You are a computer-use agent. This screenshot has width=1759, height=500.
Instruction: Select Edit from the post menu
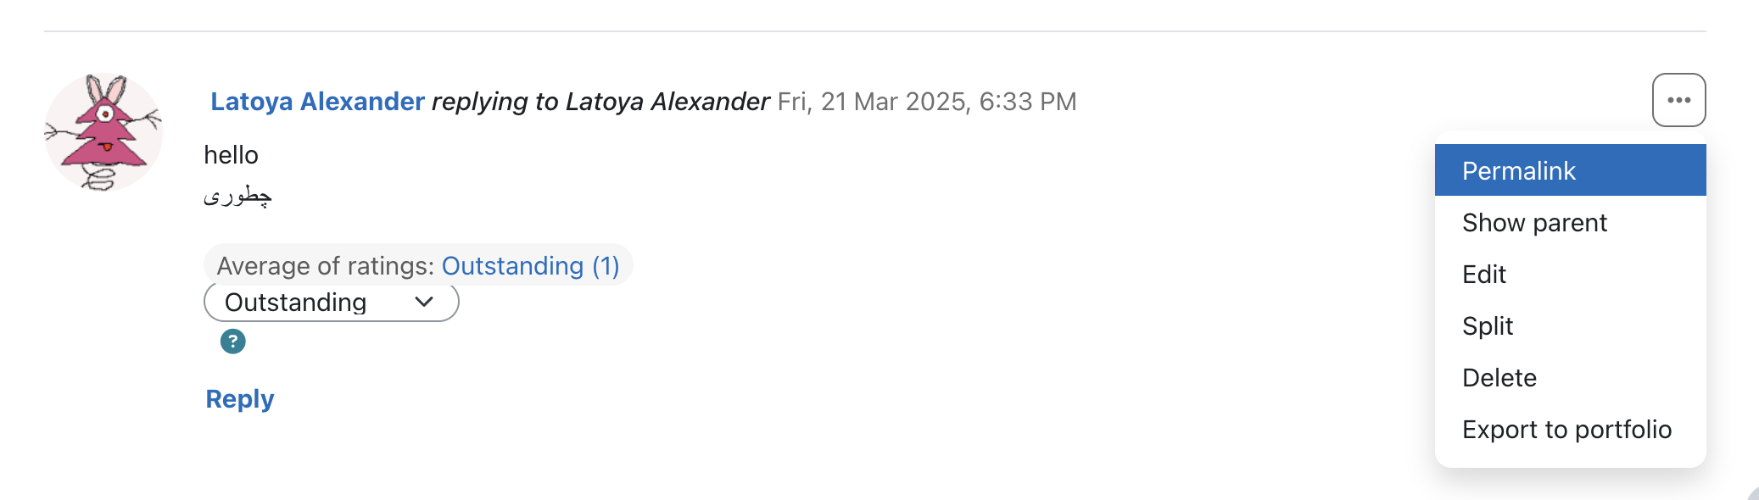(1570, 274)
